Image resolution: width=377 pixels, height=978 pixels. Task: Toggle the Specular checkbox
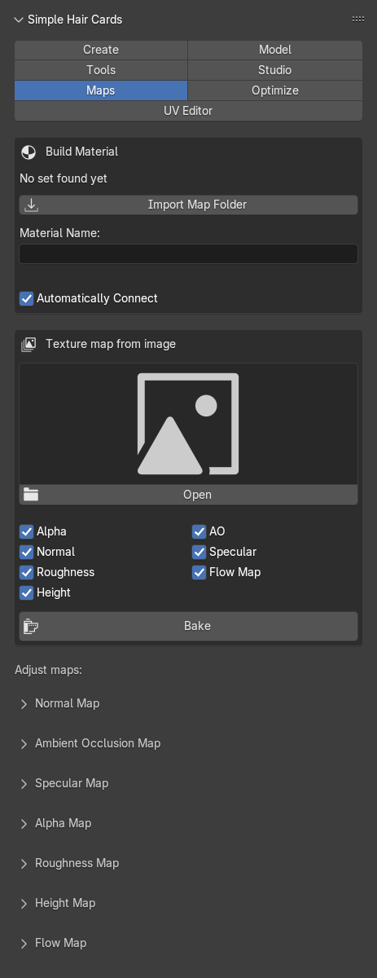point(199,552)
